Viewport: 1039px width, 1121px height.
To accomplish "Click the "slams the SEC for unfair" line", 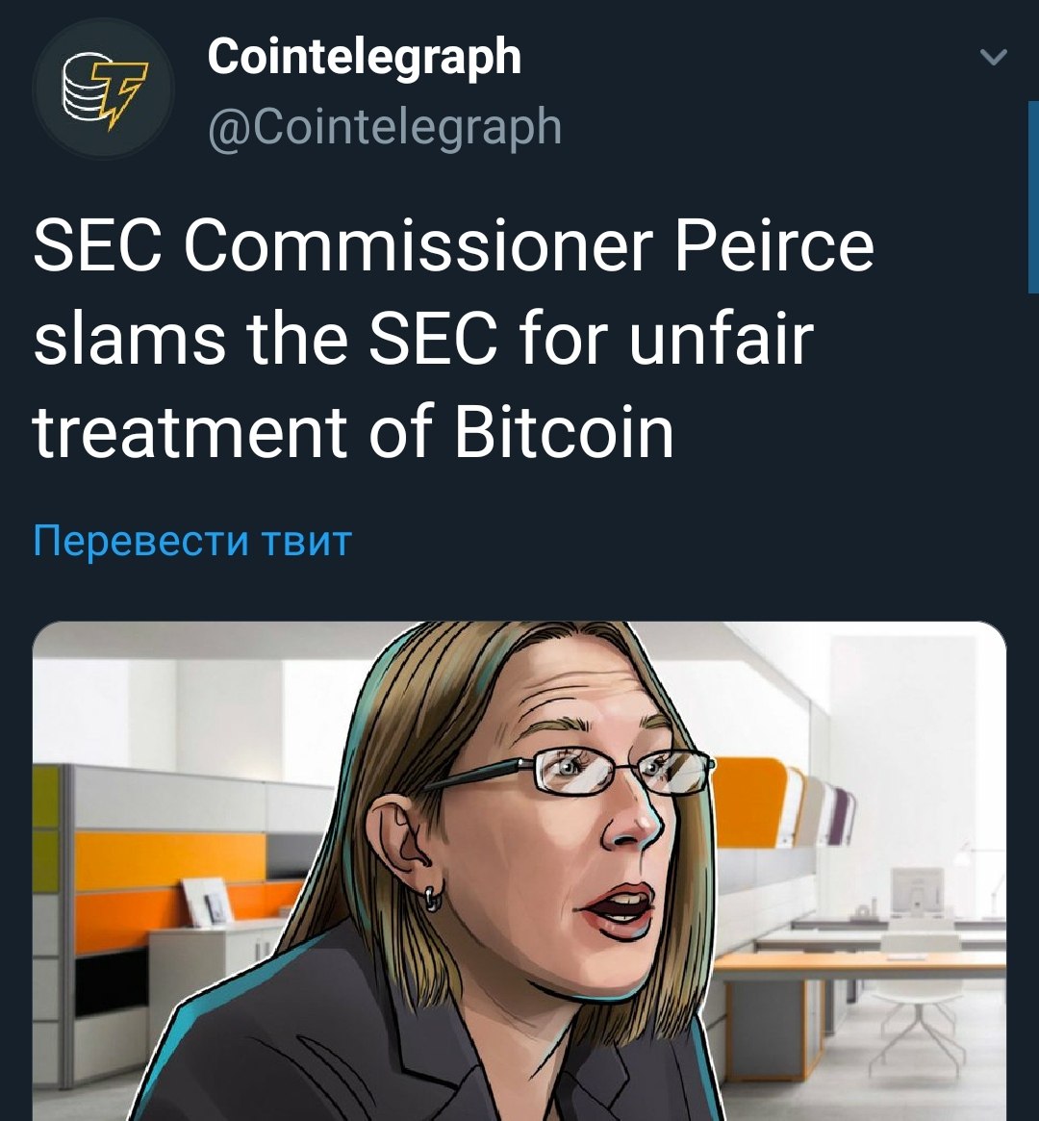I will 423,339.
